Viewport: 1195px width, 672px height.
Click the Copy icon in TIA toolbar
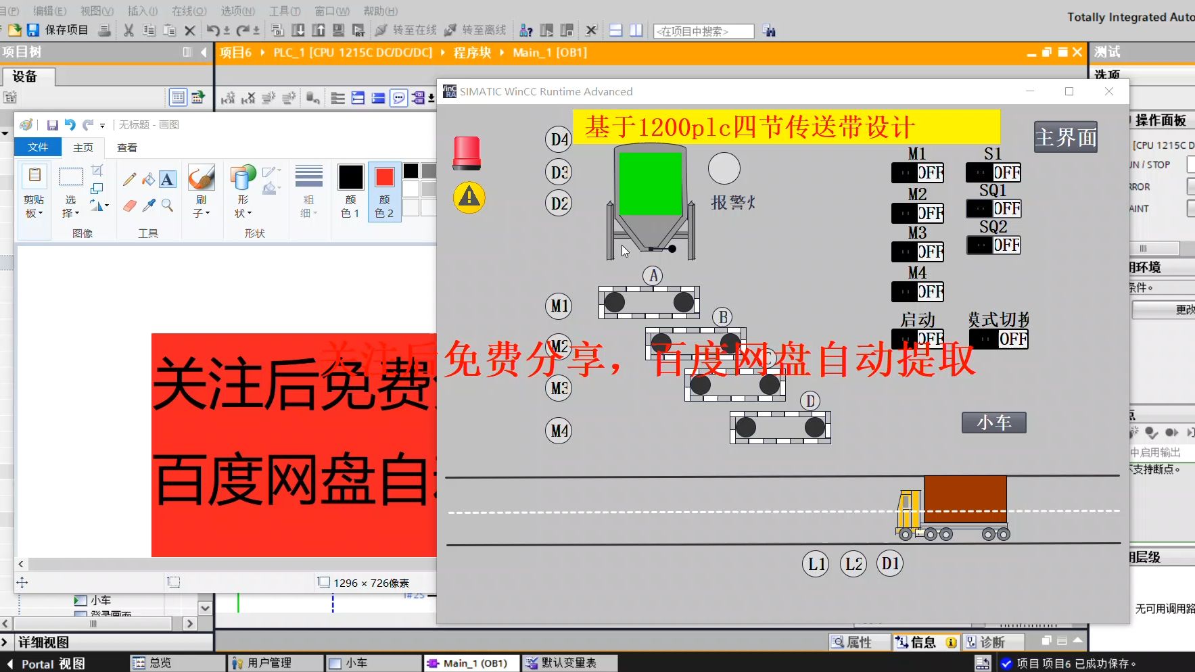tap(149, 30)
